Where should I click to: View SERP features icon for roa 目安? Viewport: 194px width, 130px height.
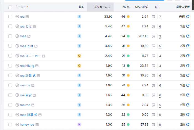coord(154,95)
